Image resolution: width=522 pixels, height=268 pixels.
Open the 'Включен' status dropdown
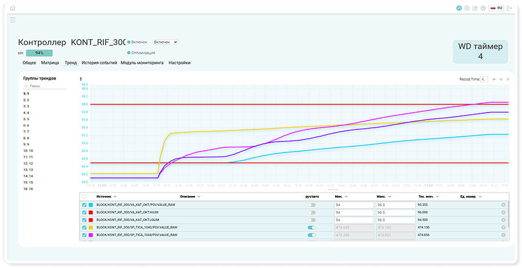165,42
